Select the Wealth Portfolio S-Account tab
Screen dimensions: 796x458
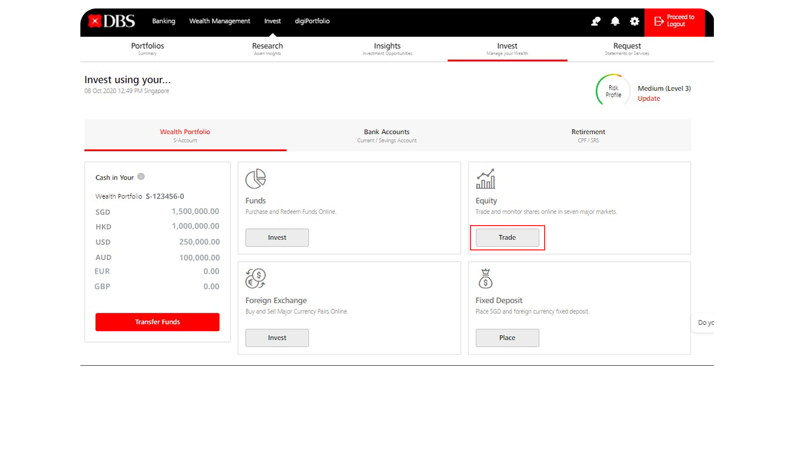point(185,136)
